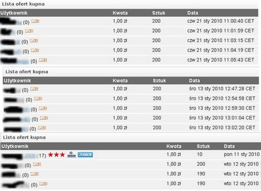This screenshot has width=261, height=191.
Task: Click quantity 10 in Sztuk column
Action: [200, 154]
